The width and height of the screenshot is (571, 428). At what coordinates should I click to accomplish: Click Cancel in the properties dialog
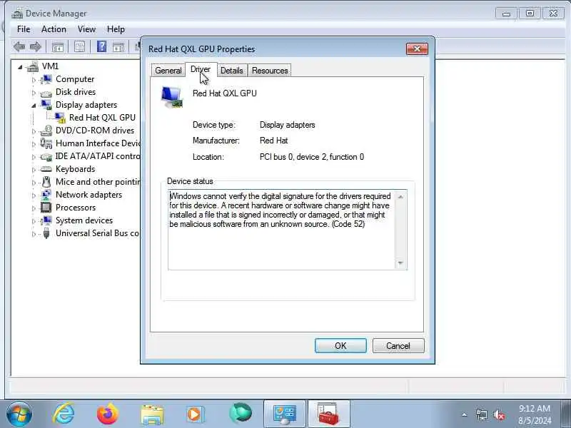398,346
